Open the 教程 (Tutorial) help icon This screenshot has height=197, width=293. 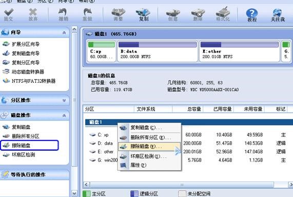252,15
